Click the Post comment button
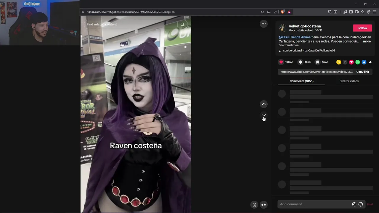 370,204
